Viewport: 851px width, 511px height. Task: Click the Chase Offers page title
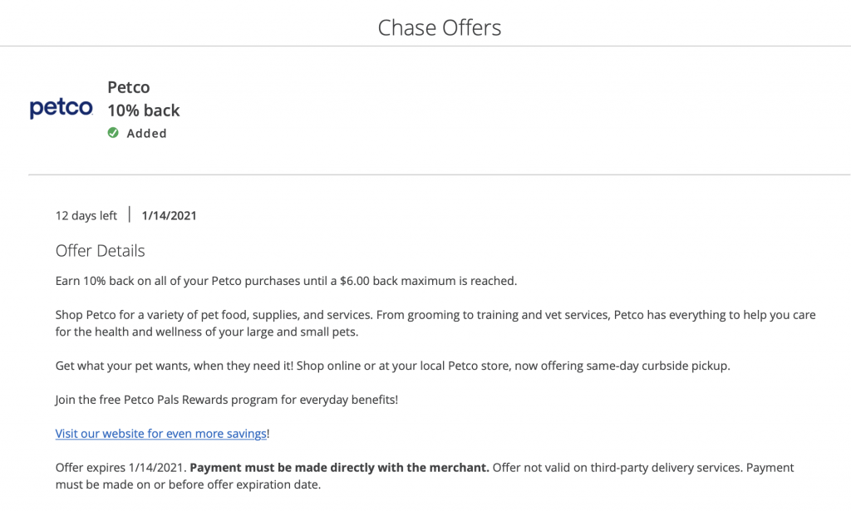point(439,27)
